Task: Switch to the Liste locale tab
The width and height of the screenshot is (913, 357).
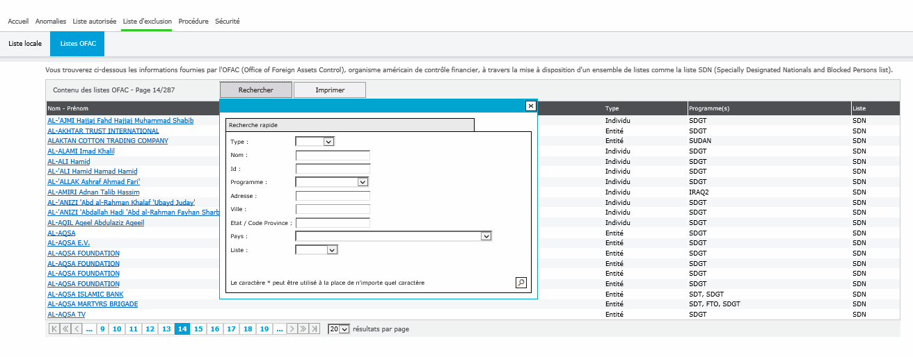Action: 25,44
